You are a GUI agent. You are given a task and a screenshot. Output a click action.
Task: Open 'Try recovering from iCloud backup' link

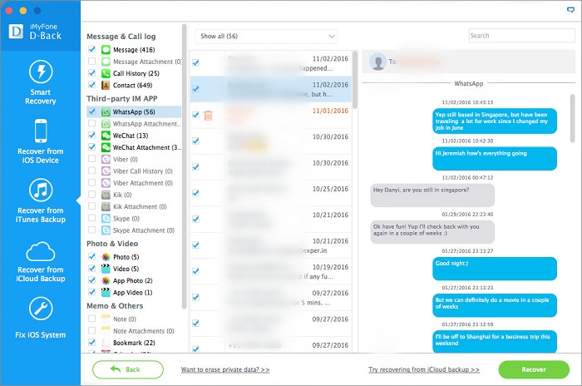click(424, 369)
